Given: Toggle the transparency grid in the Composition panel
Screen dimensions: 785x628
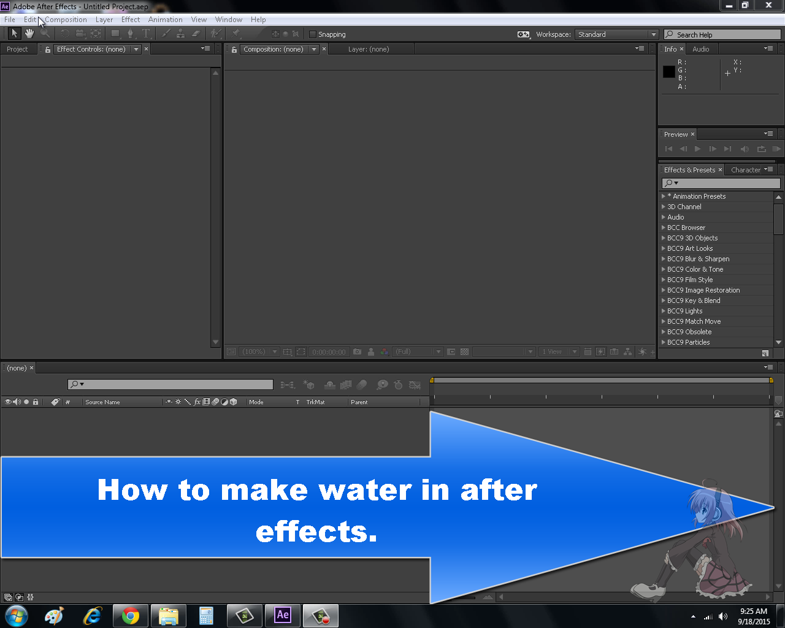Looking at the screenshot, I should [x=464, y=351].
